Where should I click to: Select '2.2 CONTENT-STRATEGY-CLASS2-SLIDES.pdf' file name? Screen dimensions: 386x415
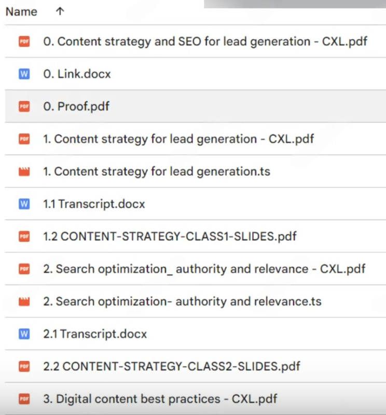pos(172,366)
